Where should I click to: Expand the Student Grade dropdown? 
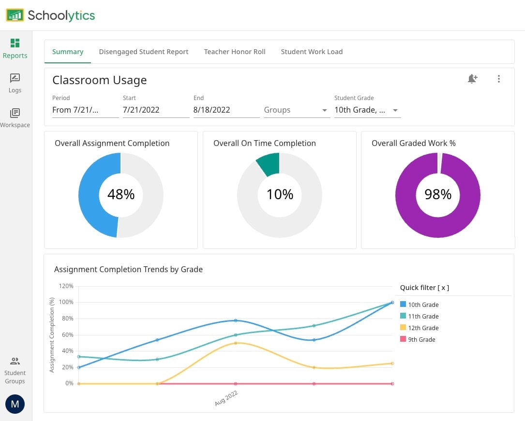click(367, 110)
